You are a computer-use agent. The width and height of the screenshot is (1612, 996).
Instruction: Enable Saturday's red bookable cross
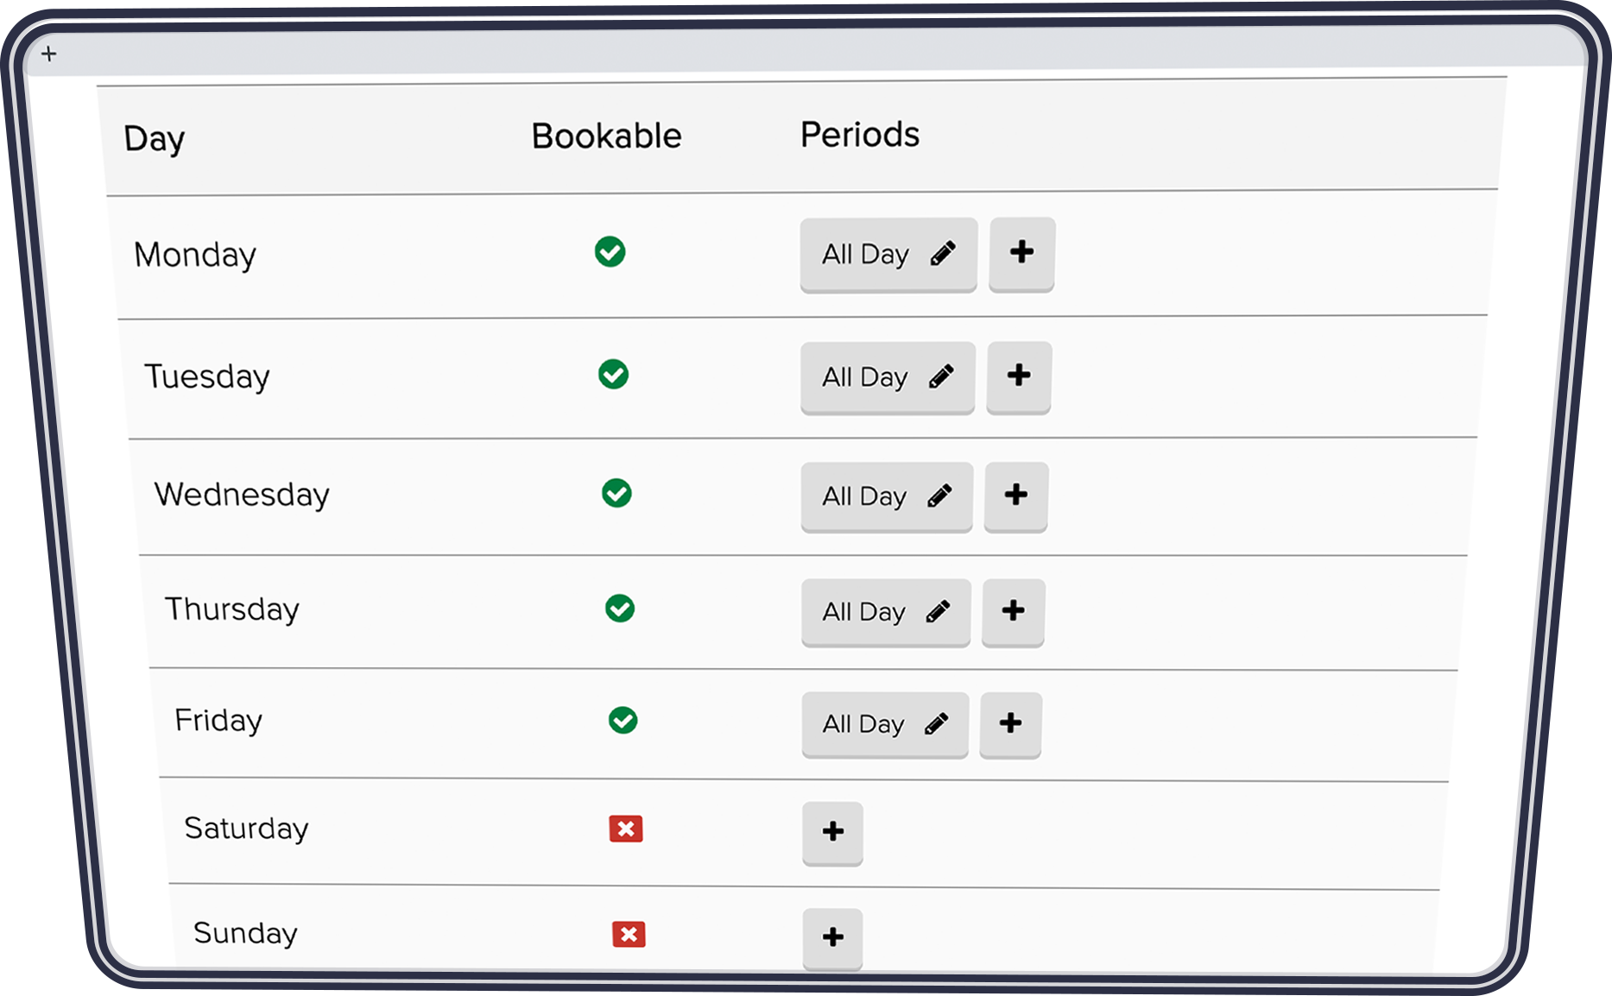[x=626, y=829]
